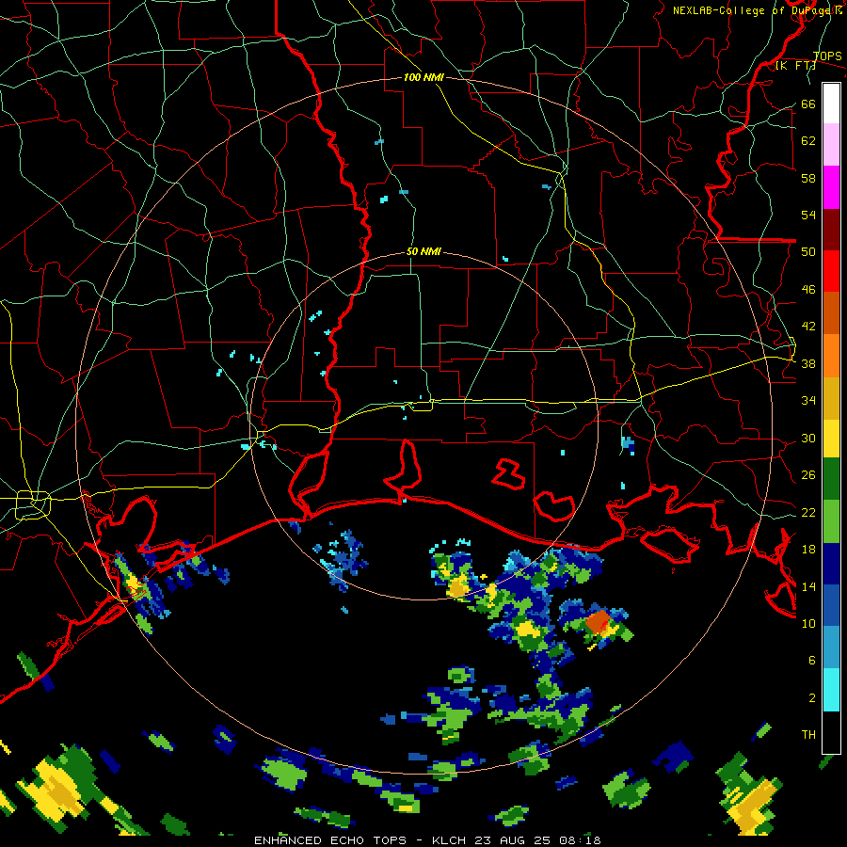Screen dimensions: 847x847
Task: Click the bright orange legend swatch
Action: [831, 355]
